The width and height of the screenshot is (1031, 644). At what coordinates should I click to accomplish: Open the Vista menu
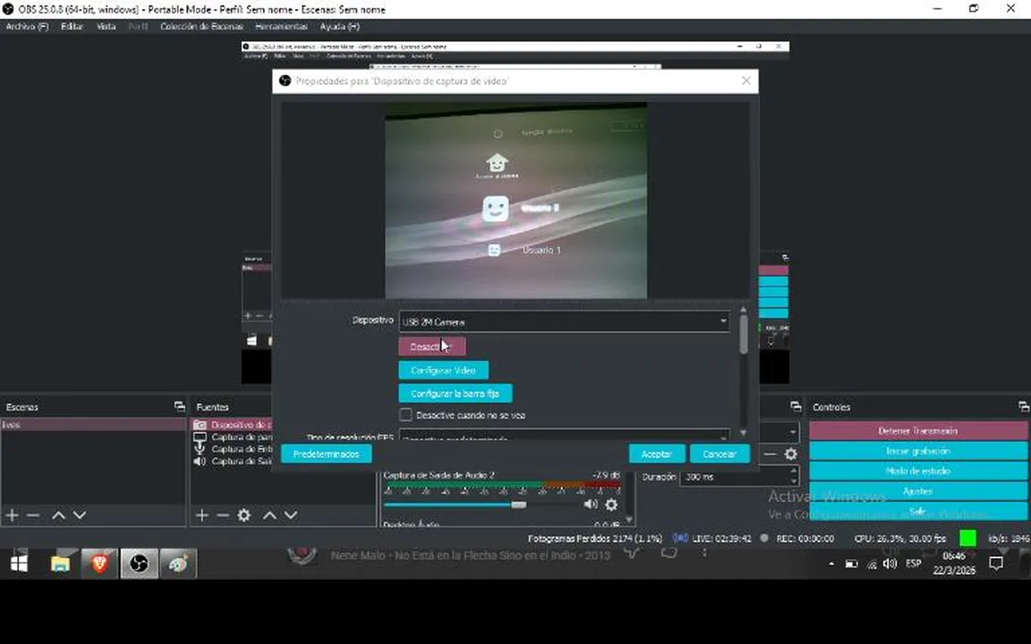(106, 26)
